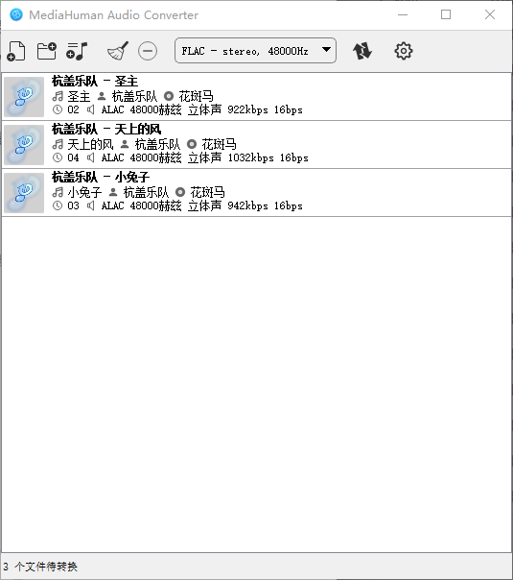Click the 1032kbps bitrate text
Screen dimensions: 513x580
pyautogui.click(x=251, y=158)
